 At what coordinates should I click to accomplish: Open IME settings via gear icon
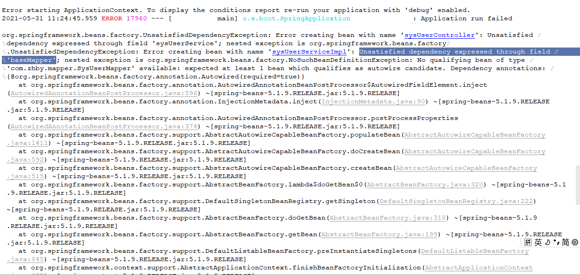[x=575, y=243]
